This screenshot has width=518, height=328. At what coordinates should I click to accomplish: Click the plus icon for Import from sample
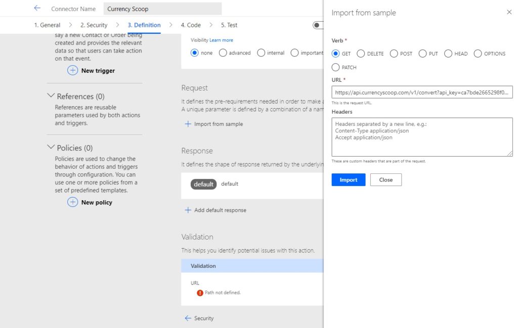(188, 124)
